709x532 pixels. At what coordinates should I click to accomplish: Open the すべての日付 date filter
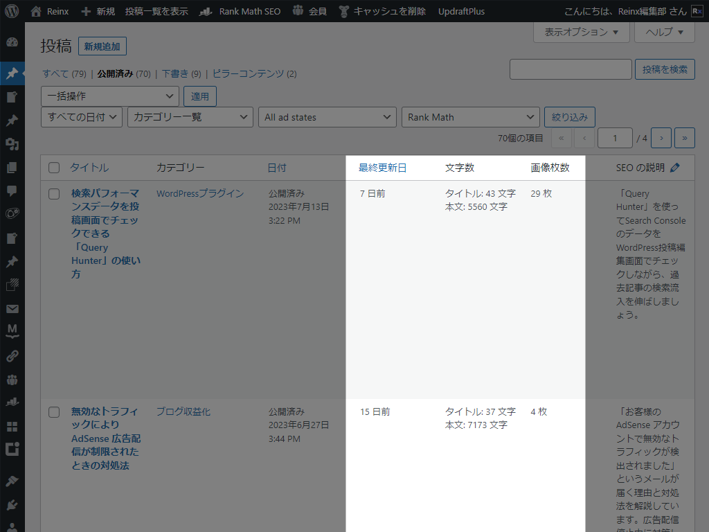point(82,117)
